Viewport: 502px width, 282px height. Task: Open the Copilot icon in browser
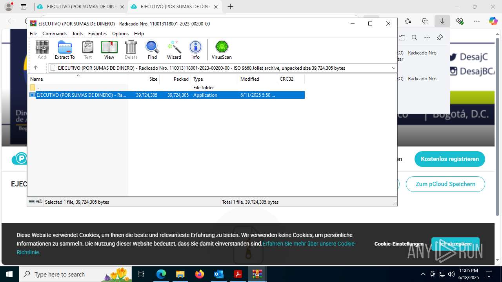click(493, 21)
